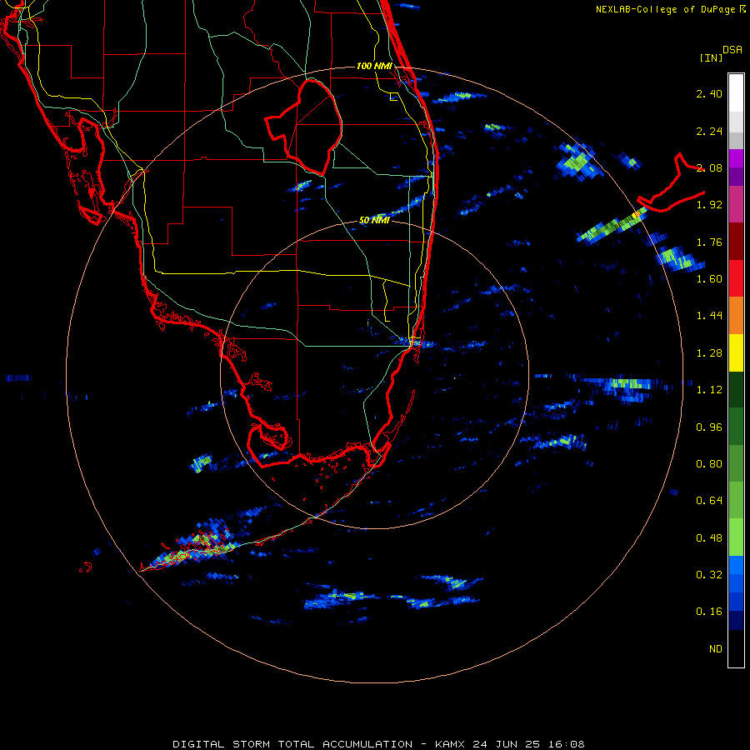Click the ND legend label
The height and width of the screenshot is (750, 750).
pyautogui.click(x=716, y=649)
